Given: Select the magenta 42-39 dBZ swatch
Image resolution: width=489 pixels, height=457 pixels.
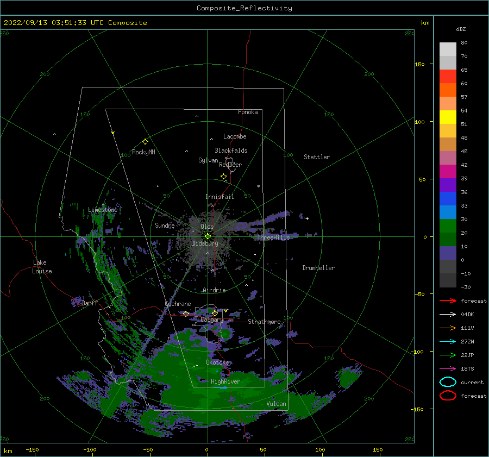Looking at the screenshot, I should click(448, 172).
